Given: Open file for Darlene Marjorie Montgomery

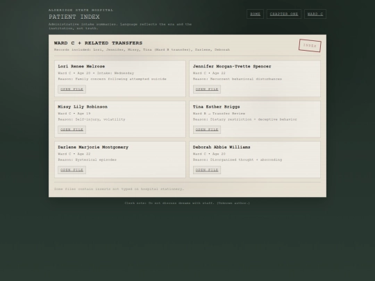Looking at the screenshot, I should (72, 170).
